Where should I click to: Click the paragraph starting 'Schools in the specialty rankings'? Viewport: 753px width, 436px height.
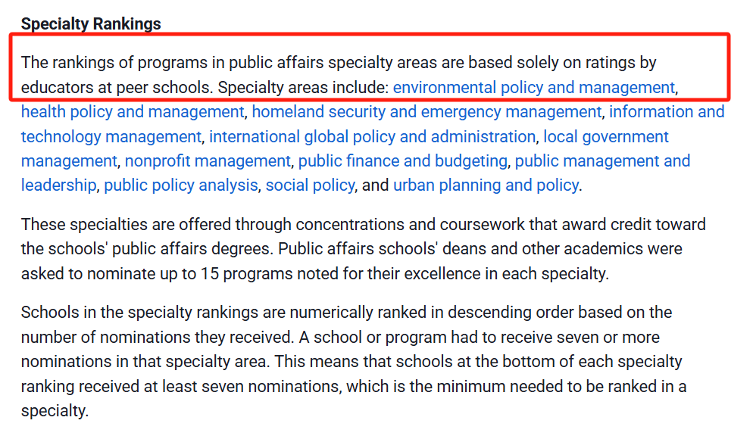click(354, 362)
